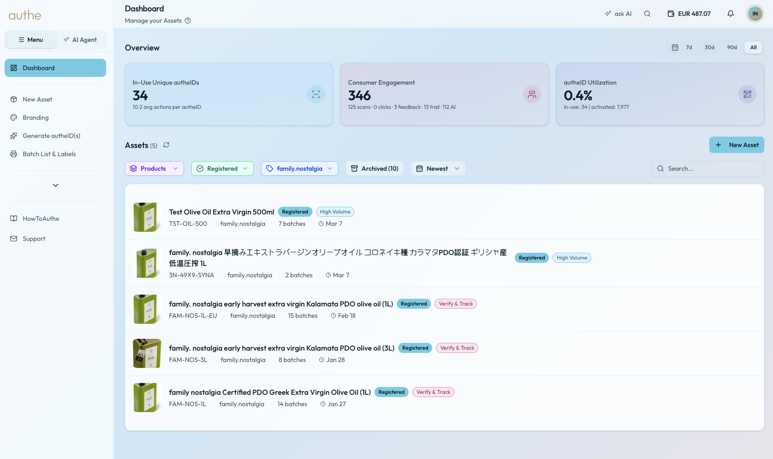Click the QR icon on authelD Utilization card
This screenshot has height=459, width=773.
click(747, 94)
